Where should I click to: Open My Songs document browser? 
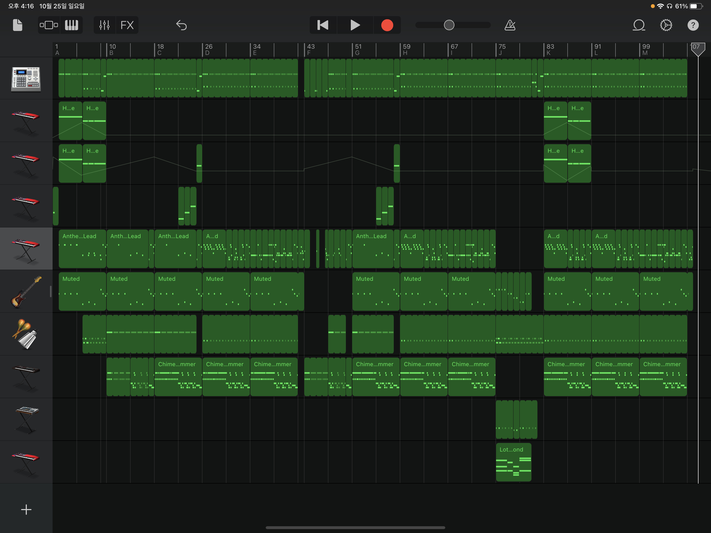(18, 25)
